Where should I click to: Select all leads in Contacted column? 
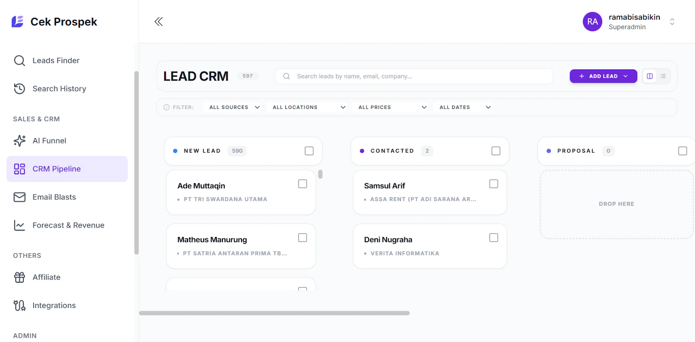click(x=496, y=151)
